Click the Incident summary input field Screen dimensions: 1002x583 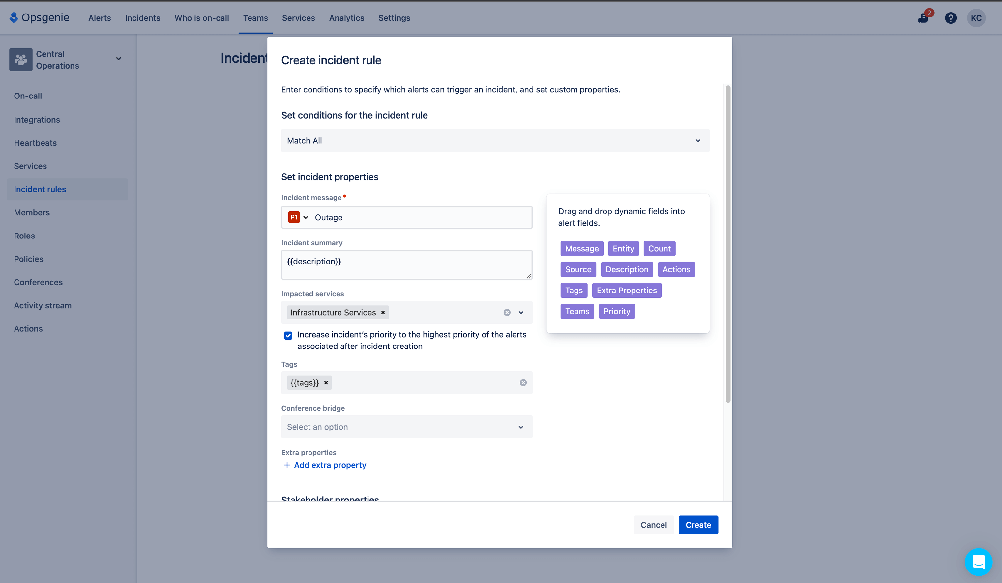[406, 264]
